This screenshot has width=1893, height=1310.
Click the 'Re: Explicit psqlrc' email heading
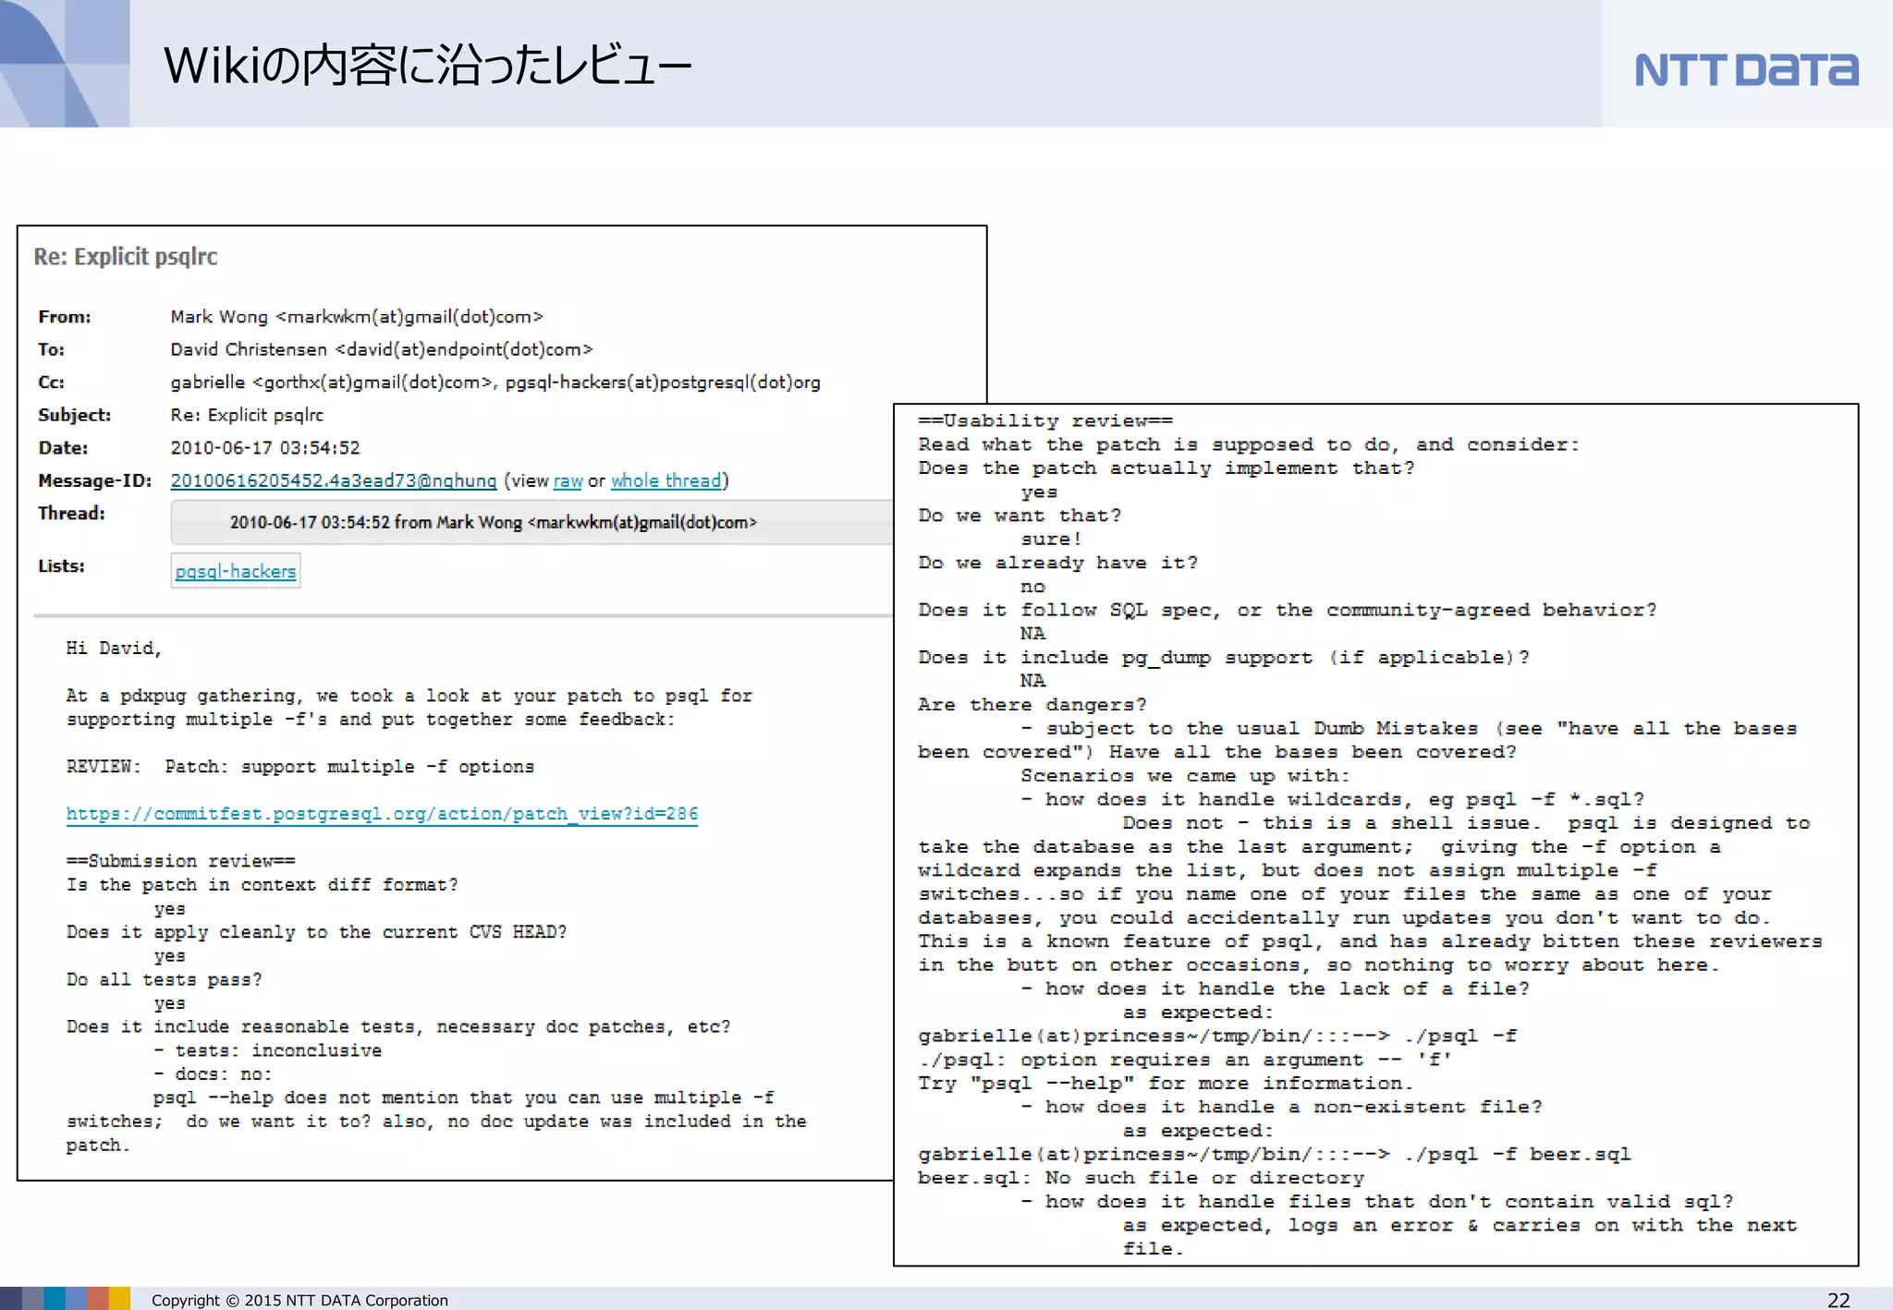(126, 257)
